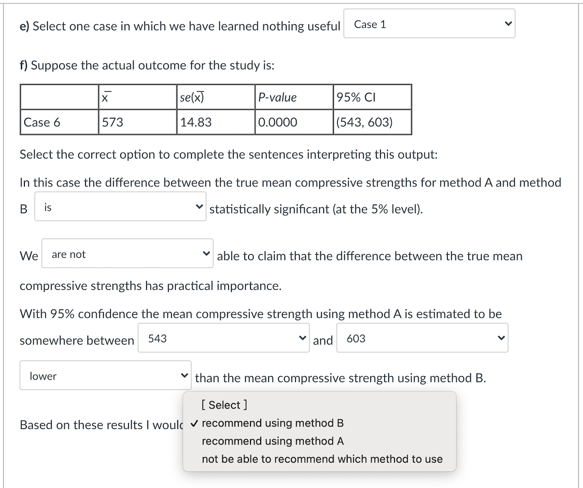This screenshot has width=583, height=488.
Task: Choose "not be able to recommend which method to use"
Action: click(321, 459)
